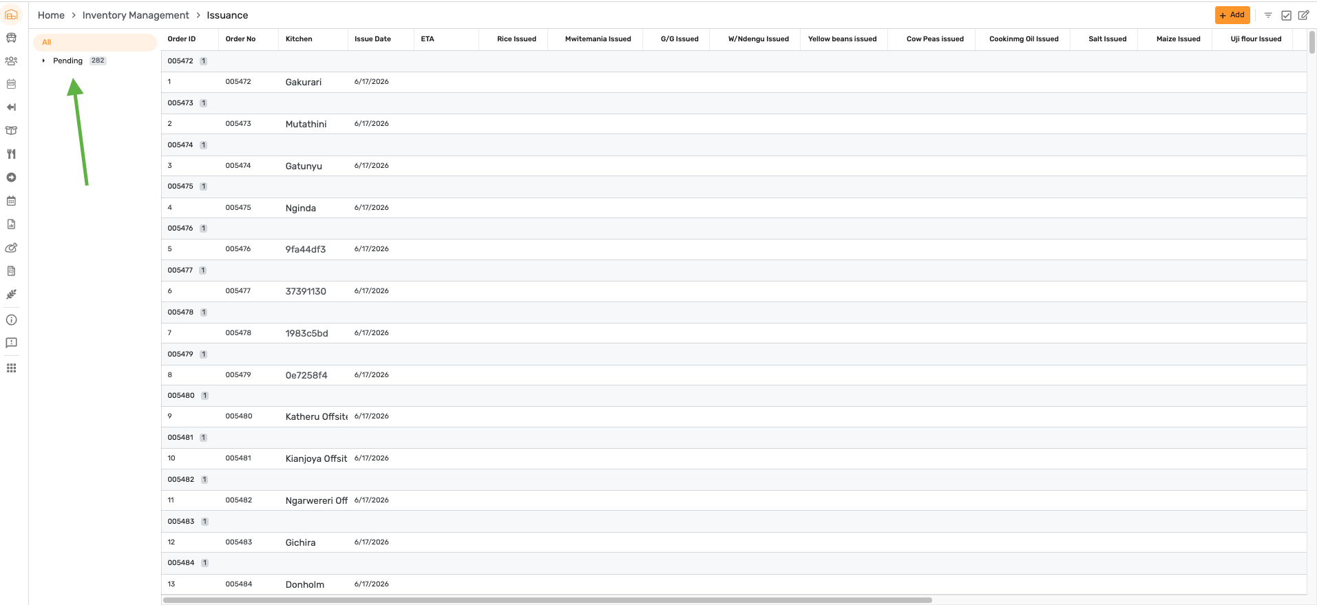
Task: Select the All filter in the sidebar
Action: pyautogui.click(x=95, y=42)
